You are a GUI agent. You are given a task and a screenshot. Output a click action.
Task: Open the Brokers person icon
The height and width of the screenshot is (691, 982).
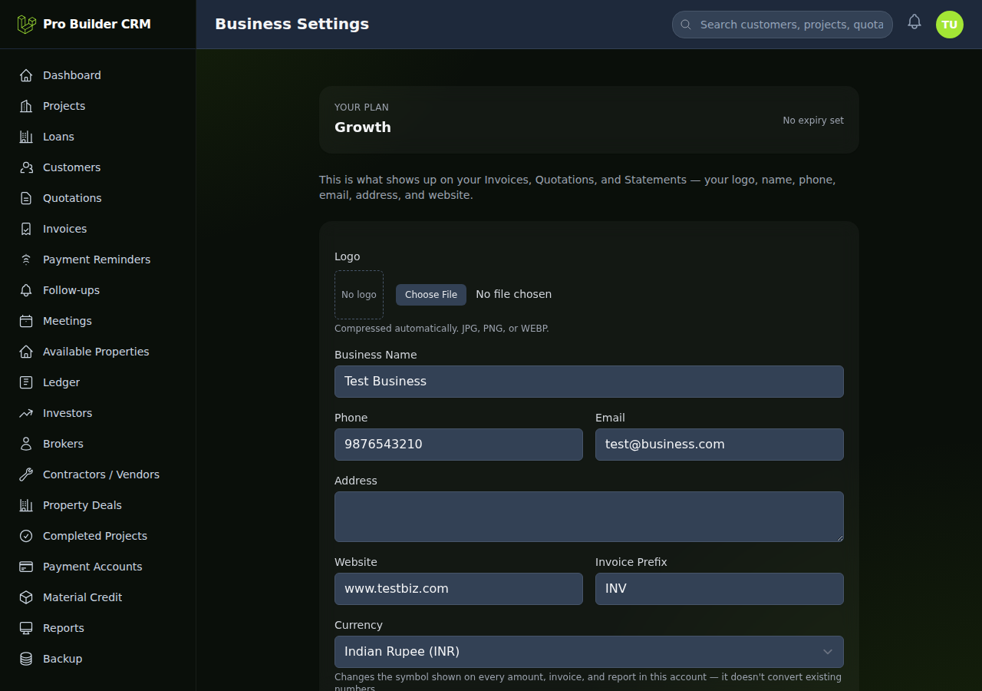[x=26, y=444]
